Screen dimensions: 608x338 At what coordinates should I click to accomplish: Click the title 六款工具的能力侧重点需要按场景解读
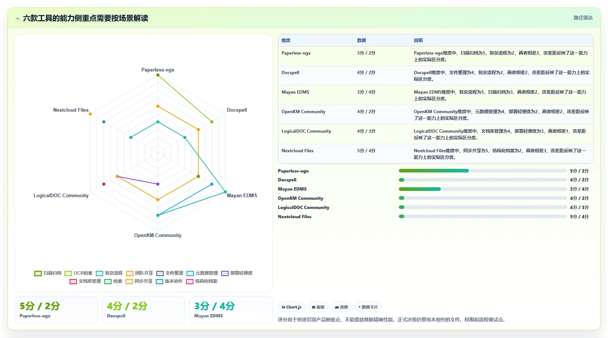85,18
